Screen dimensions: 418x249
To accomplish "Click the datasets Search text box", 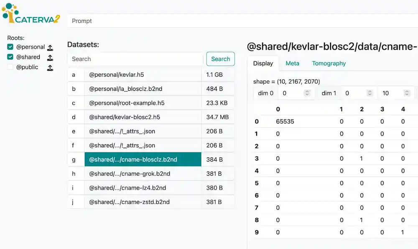I will [135, 59].
